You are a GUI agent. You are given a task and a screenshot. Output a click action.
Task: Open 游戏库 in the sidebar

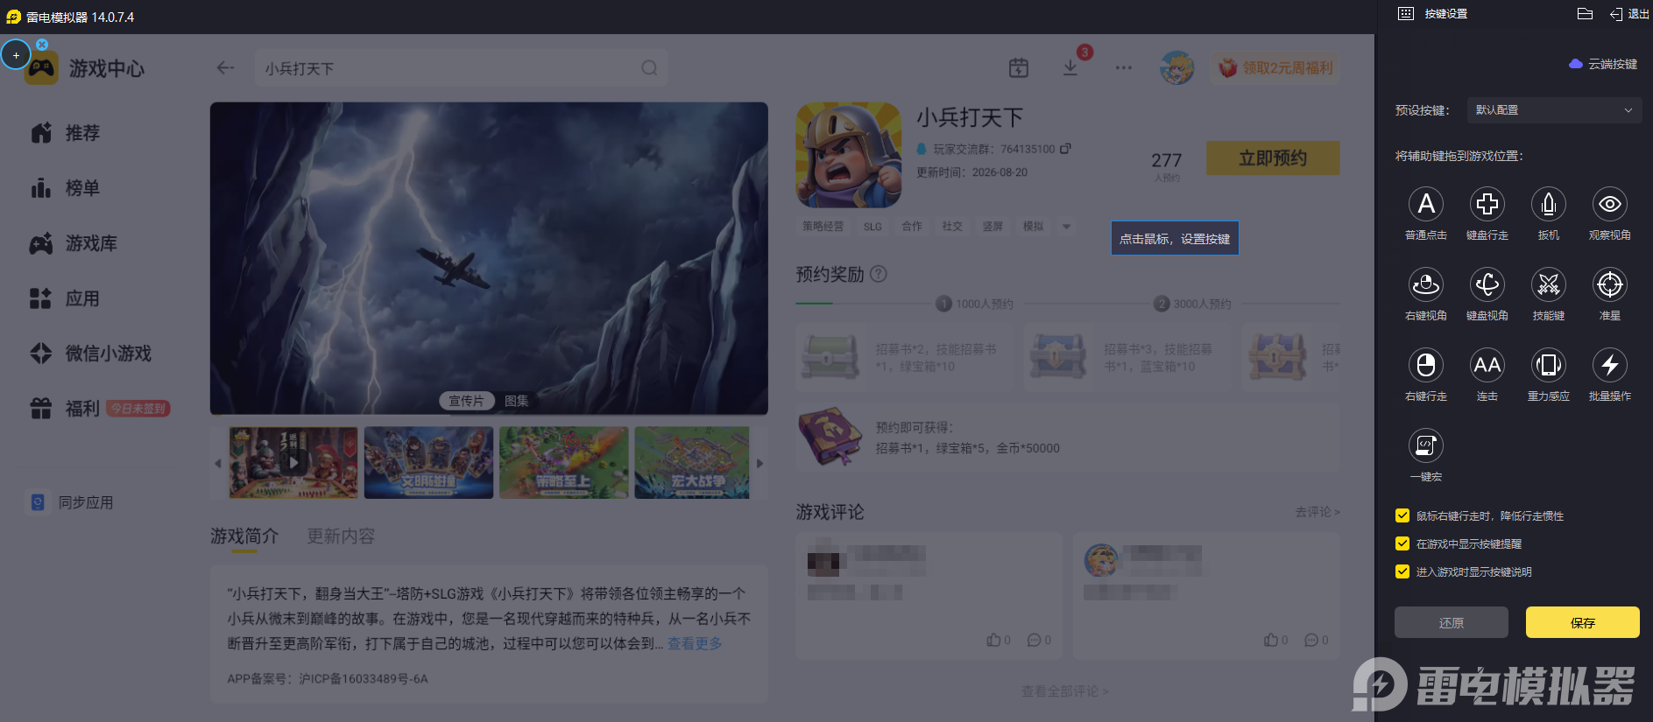coord(74,243)
